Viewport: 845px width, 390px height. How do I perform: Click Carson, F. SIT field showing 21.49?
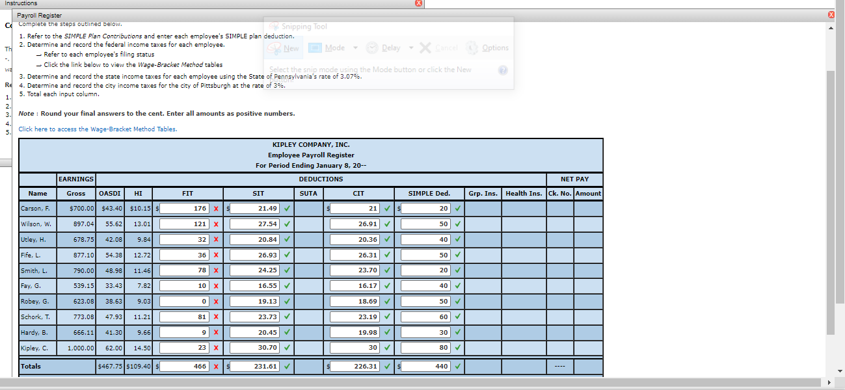[255, 209]
